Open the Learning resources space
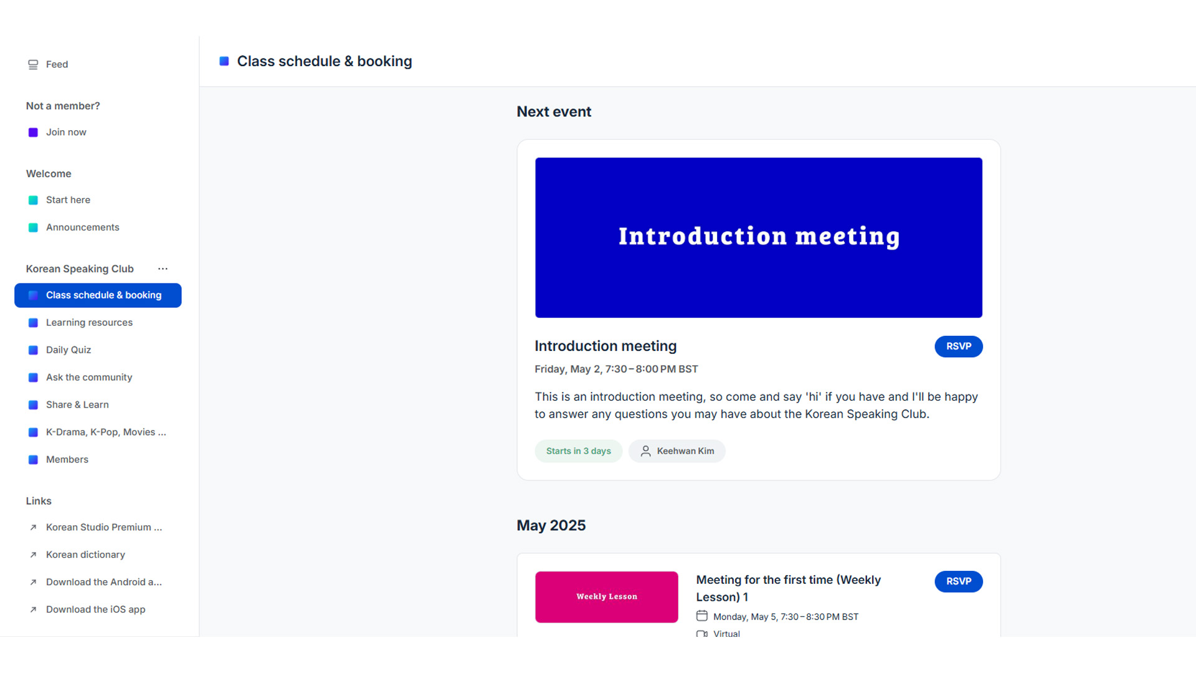 [89, 323]
